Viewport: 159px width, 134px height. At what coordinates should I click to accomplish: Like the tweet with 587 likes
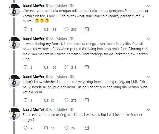[x=67, y=29]
